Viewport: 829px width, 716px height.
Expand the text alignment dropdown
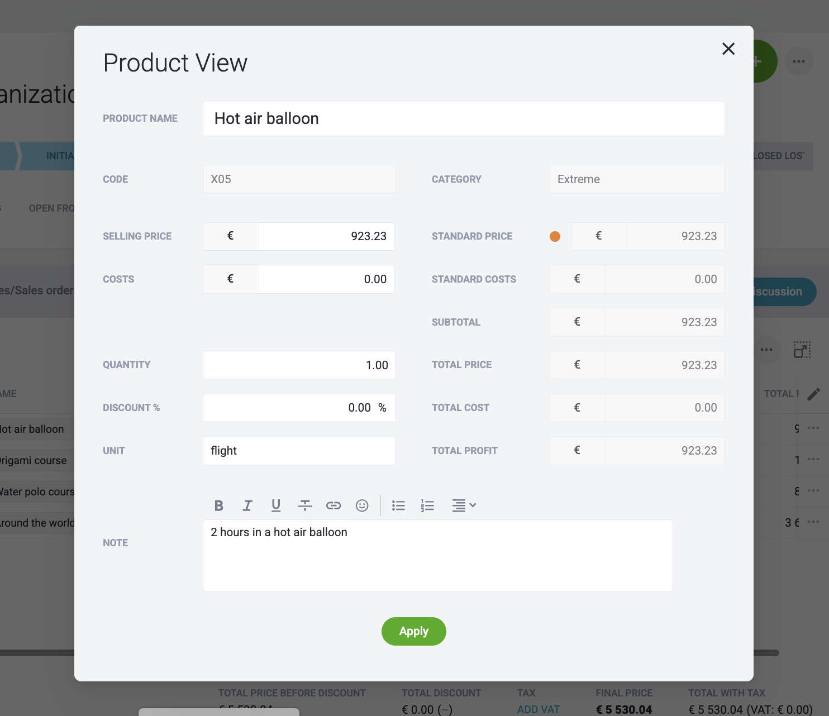tap(464, 505)
